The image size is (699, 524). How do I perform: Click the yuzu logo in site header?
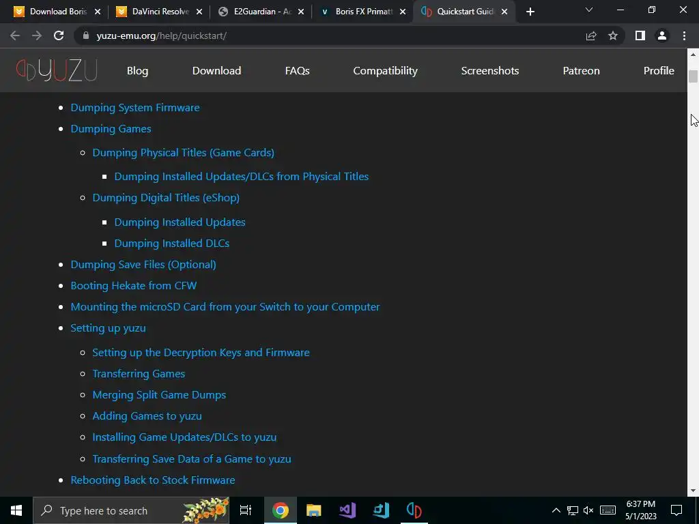coord(57,70)
